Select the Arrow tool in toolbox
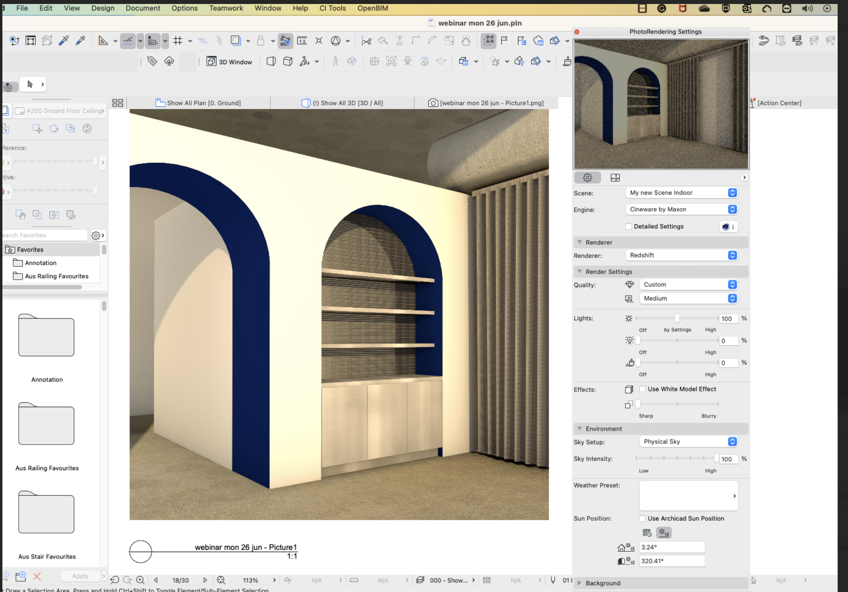 [30, 84]
